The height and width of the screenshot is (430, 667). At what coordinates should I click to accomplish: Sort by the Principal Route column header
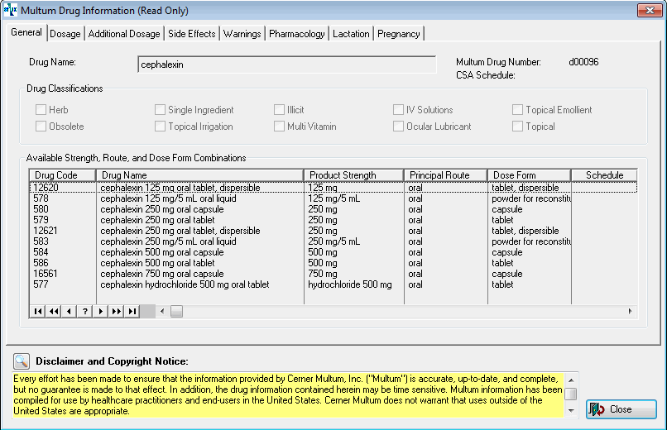(x=445, y=175)
